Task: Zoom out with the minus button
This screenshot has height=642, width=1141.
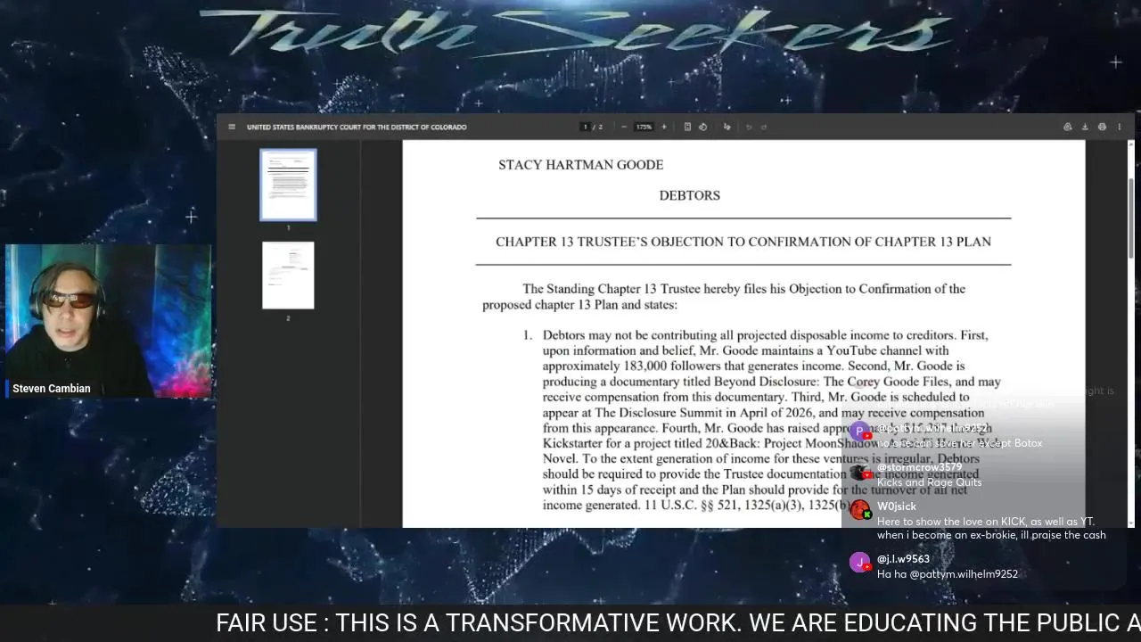Action: click(623, 127)
